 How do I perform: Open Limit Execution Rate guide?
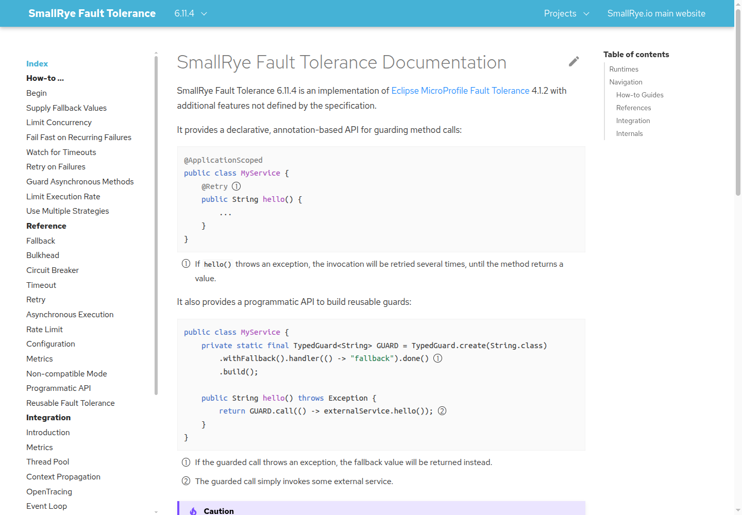63,197
